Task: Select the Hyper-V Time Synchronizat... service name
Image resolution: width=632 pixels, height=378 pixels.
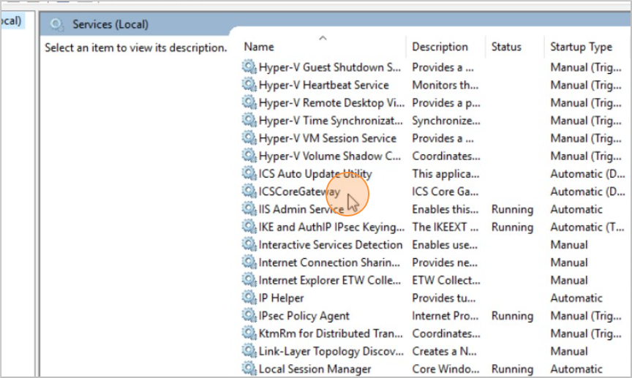Action: pyautogui.click(x=331, y=121)
